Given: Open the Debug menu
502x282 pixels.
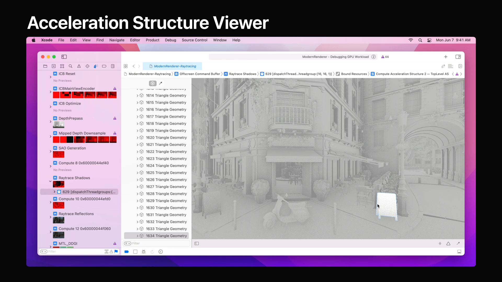Looking at the screenshot, I should [170, 40].
